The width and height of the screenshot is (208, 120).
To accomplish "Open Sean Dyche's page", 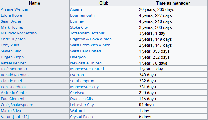I will 11,21.
